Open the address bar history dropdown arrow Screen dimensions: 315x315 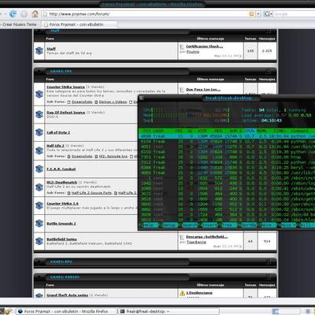[x=258, y=14]
